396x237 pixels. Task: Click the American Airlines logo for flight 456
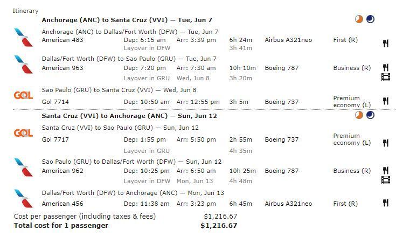point(24,198)
